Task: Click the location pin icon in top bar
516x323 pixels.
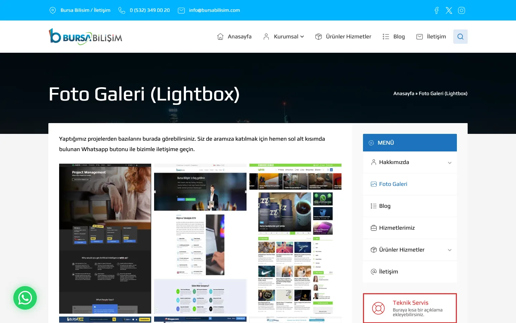Action: click(53, 10)
